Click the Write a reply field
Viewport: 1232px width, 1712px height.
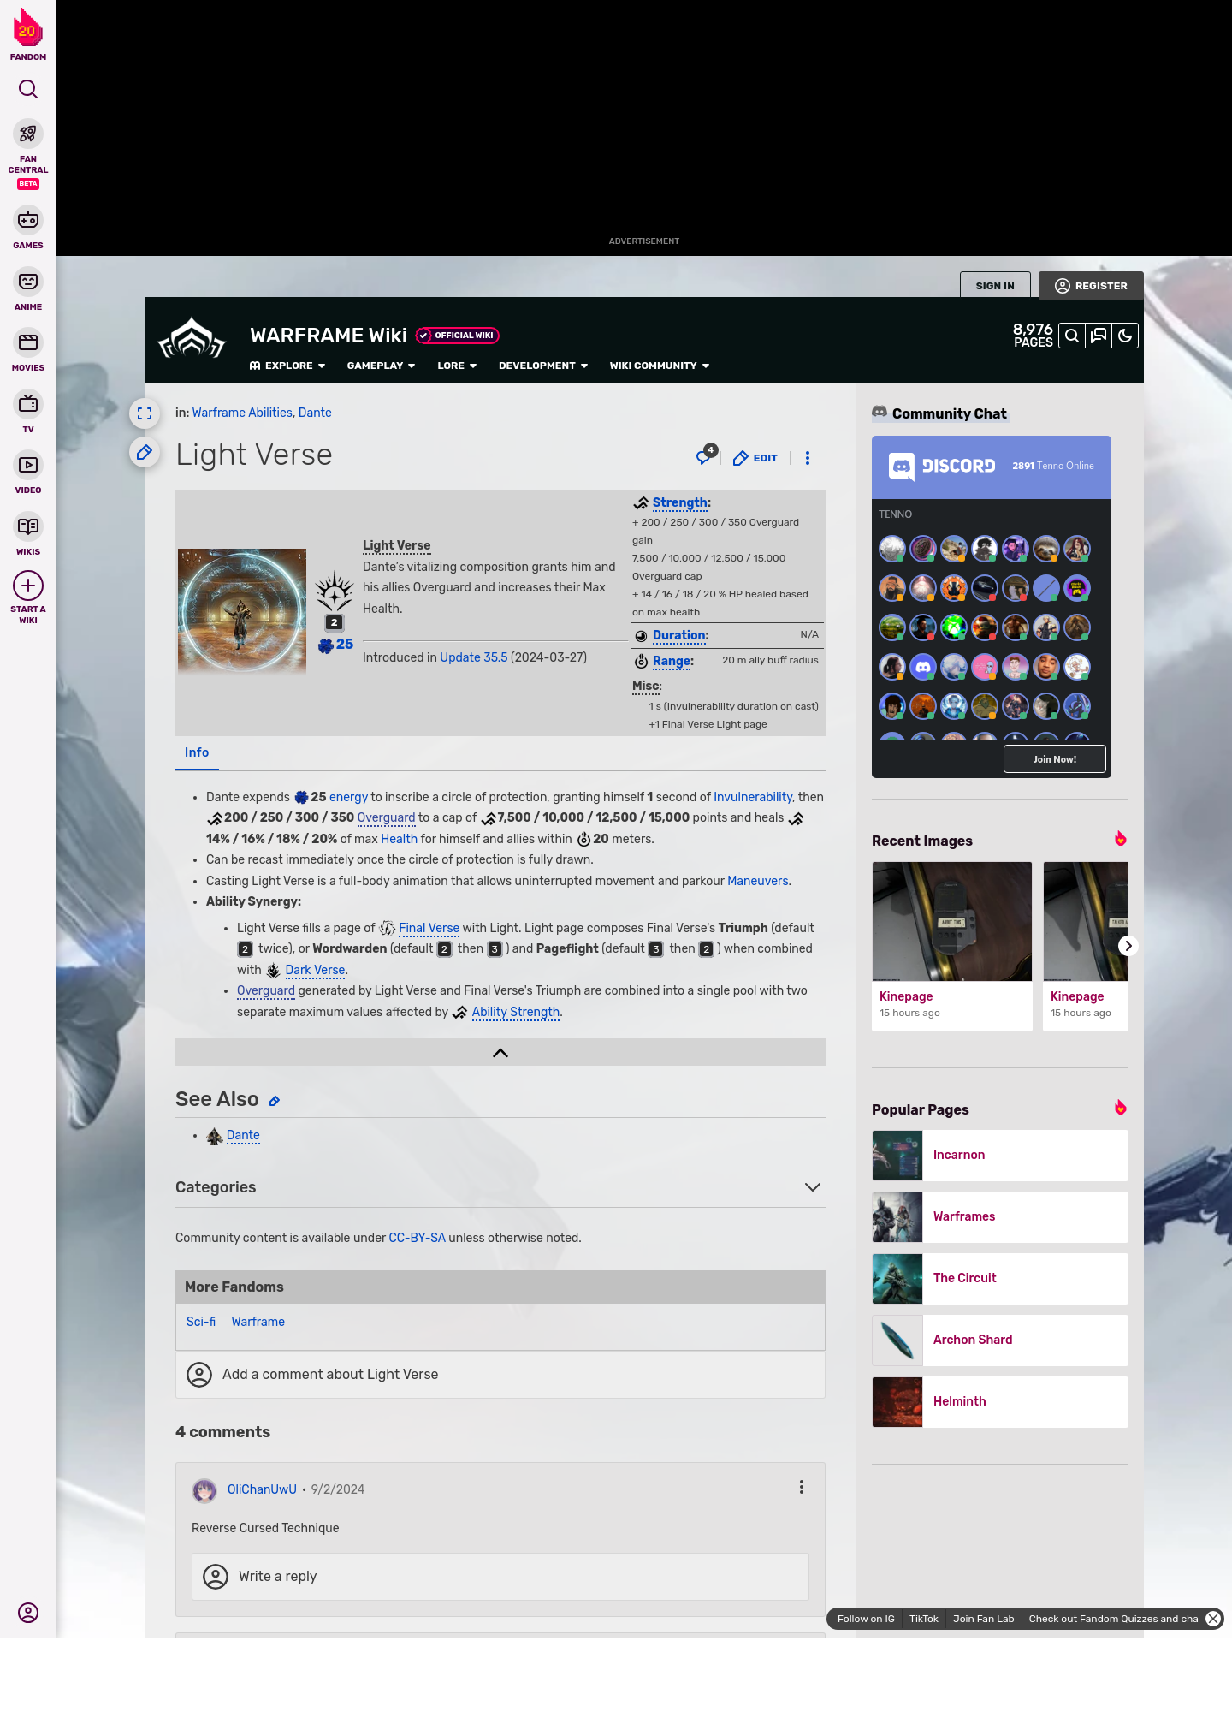click(x=500, y=1577)
